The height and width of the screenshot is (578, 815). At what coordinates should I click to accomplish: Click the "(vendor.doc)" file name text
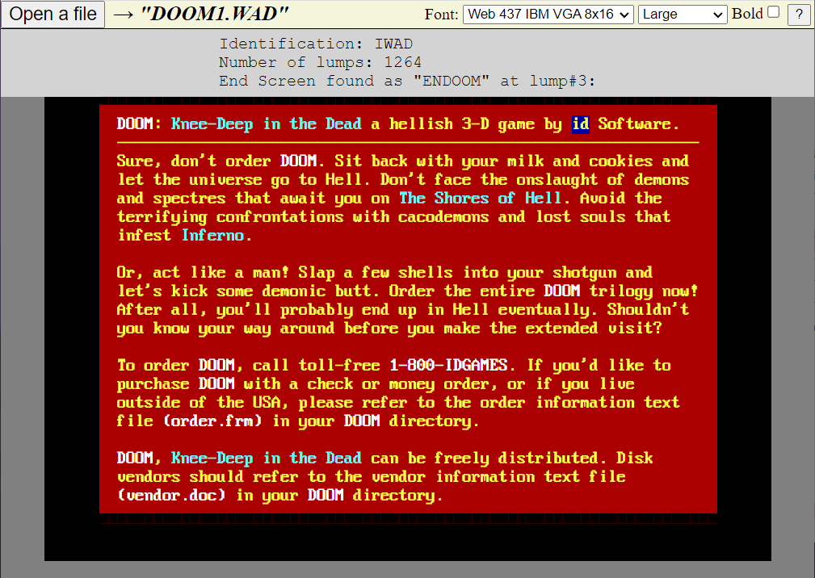click(x=171, y=496)
